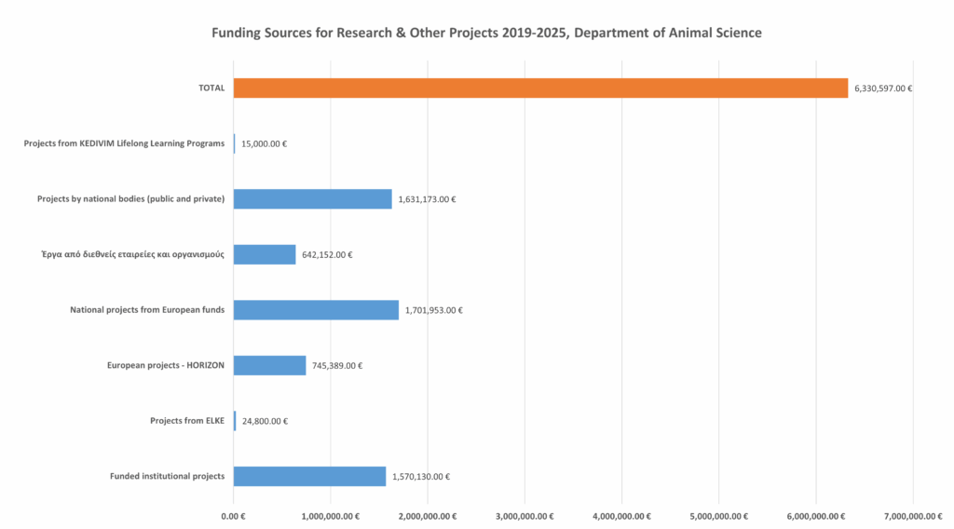Click the 15,000.00 € data label
The height and width of the screenshot is (529, 954).
pos(264,144)
